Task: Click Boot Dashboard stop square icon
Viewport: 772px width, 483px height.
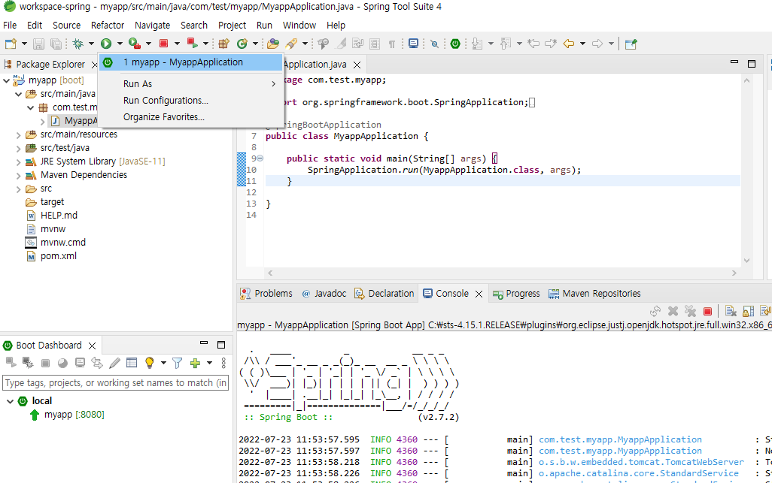Action: point(45,363)
